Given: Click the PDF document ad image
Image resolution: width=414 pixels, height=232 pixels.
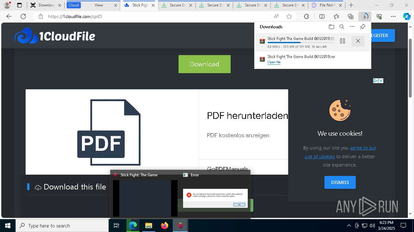Looking at the screenshot, I should point(109,132).
